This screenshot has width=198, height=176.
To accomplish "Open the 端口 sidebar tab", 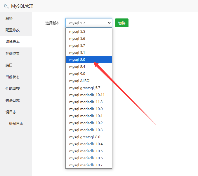I will tap(16, 65).
